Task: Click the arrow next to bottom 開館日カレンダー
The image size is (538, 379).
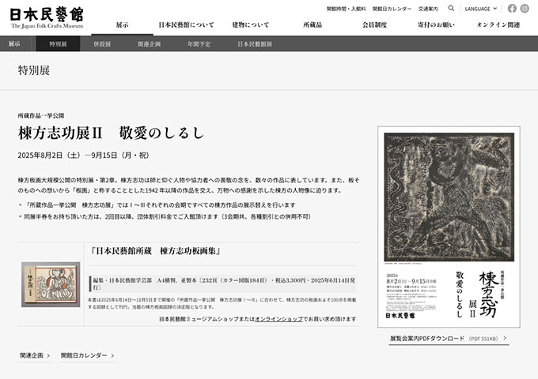Action: (x=112, y=356)
